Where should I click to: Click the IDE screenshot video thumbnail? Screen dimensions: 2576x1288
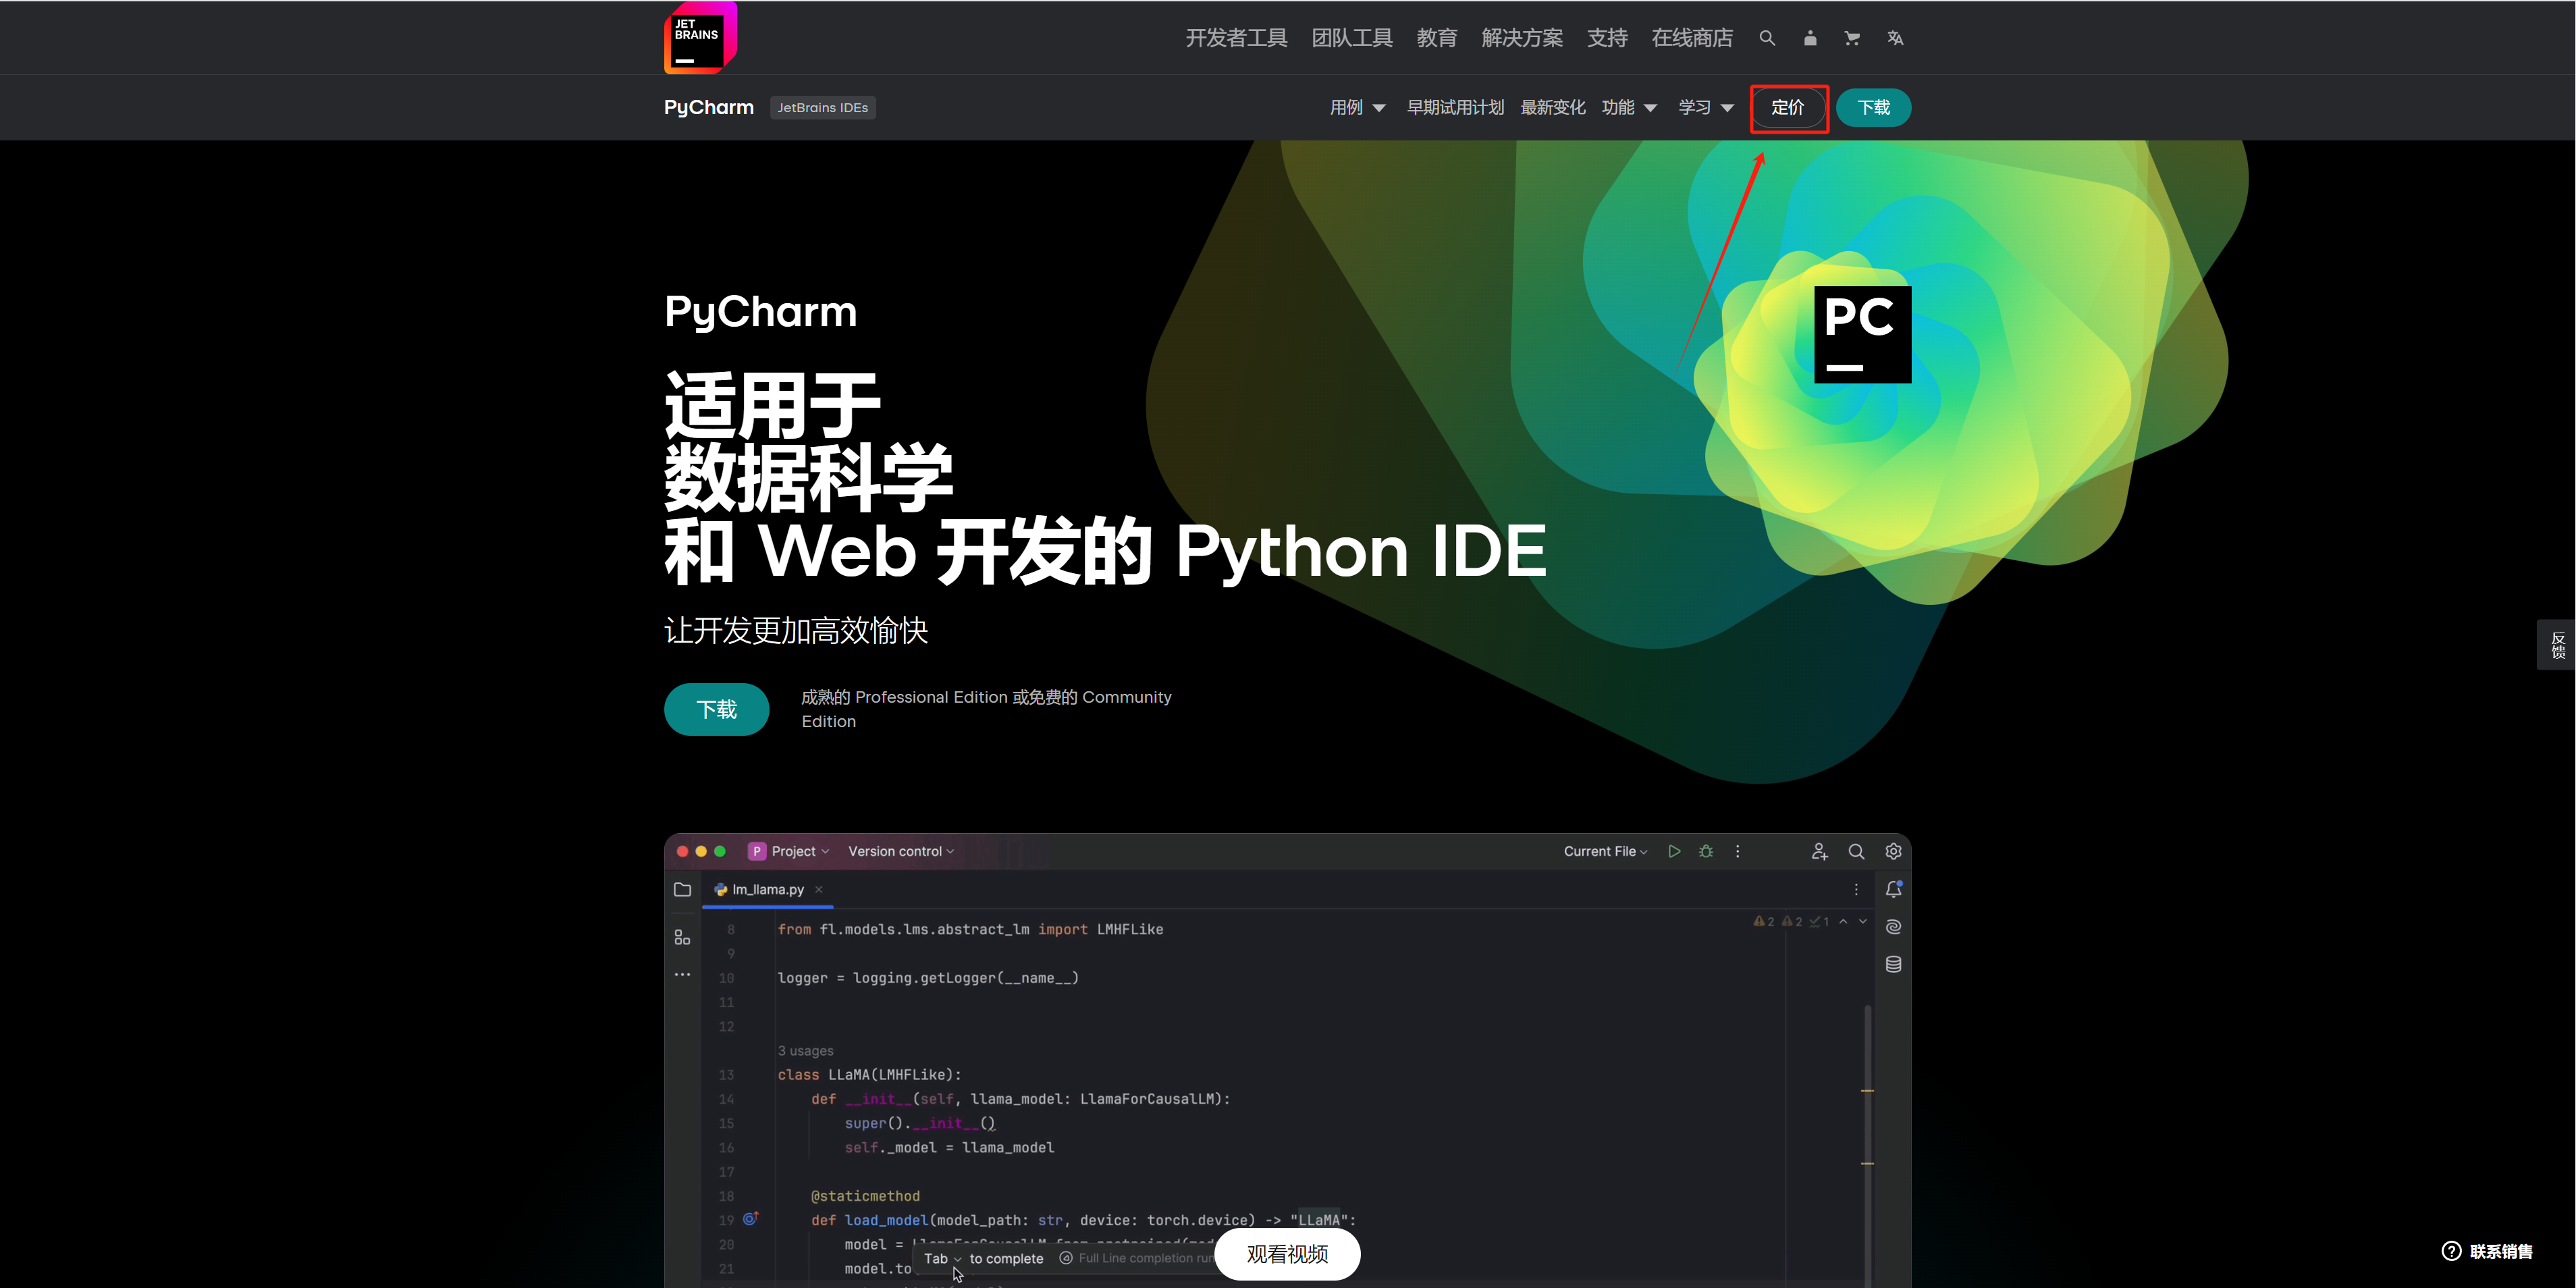(1287, 1060)
